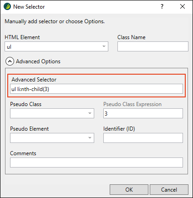Click Cancel to dismiss the dialog
Screen dimensions: 193x198
169,190
